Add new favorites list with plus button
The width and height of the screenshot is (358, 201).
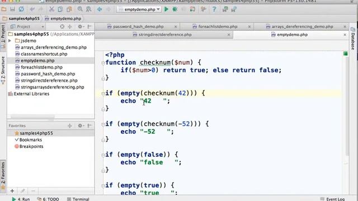coord(12,191)
